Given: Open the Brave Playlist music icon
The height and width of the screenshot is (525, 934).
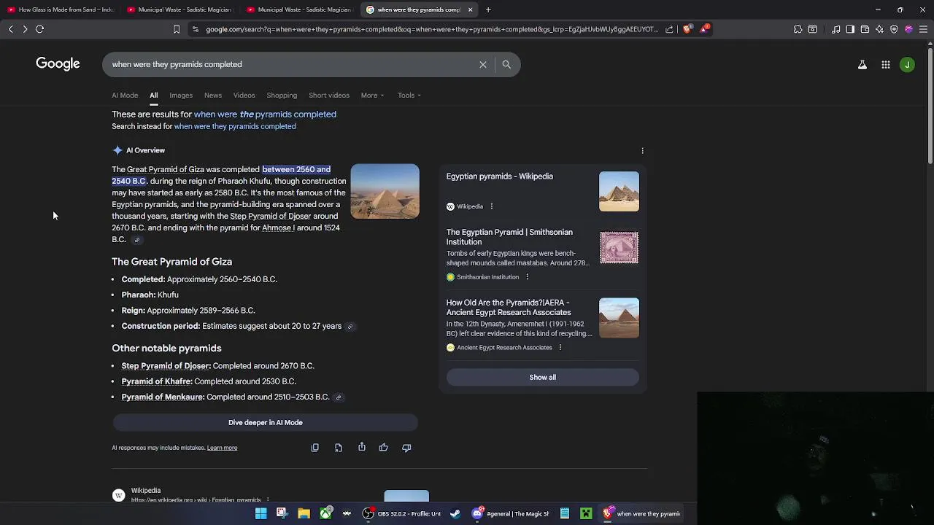Looking at the screenshot, I should coord(836,29).
